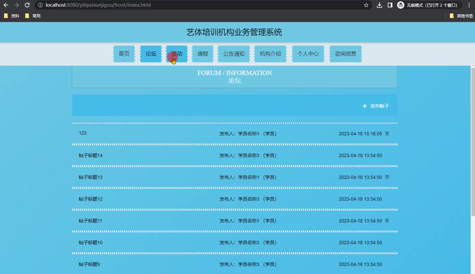Image resolution: width=475 pixels, height=274 pixels.
Task: Toggle the browser side panel icon
Action: coord(390,5)
